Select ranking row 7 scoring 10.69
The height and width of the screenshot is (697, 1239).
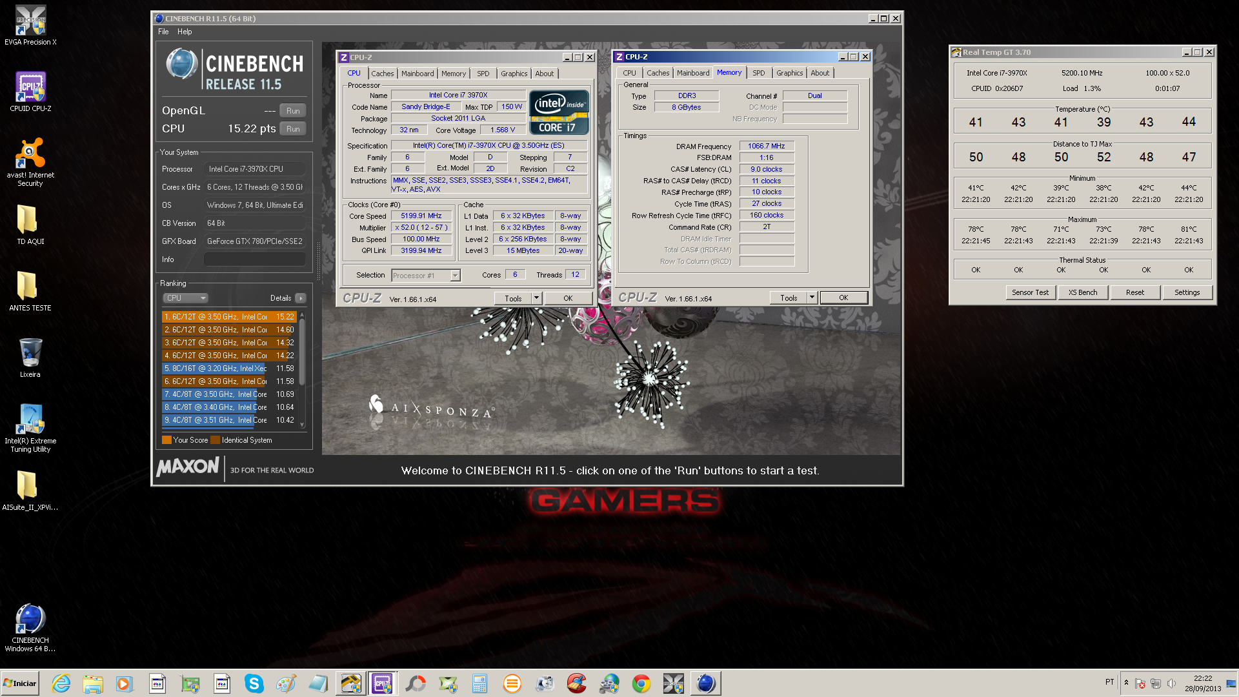tap(229, 394)
